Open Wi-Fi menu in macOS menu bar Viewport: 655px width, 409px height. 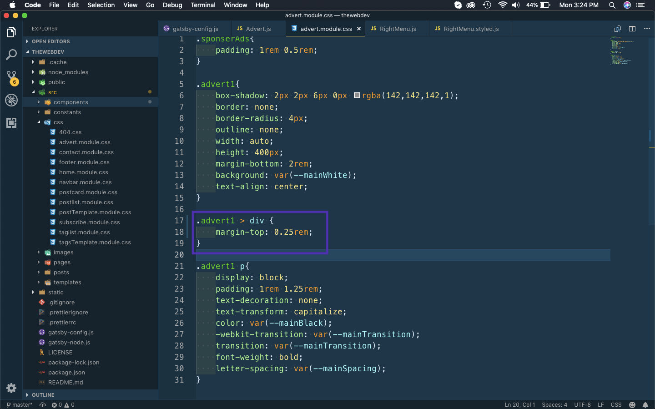point(503,5)
